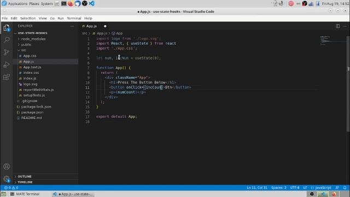
Task: Open the Extensions view
Action: 7,77
